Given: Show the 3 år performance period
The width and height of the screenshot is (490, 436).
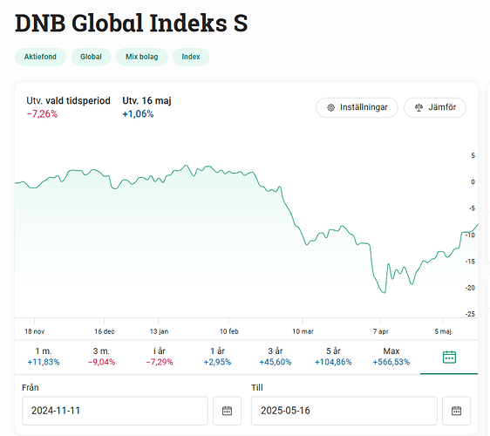Looking at the screenshot, I should point(276,357).
